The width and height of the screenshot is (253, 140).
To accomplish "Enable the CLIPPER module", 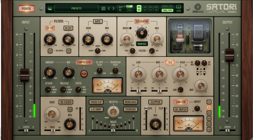I will point(155,102).
